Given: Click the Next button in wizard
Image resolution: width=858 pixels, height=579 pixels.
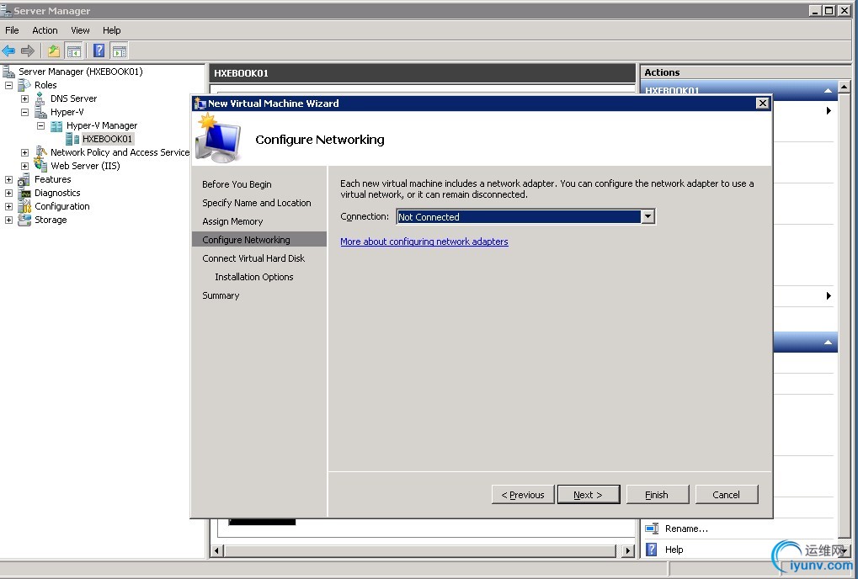Looking at the screenshot, I should point(589,494).
